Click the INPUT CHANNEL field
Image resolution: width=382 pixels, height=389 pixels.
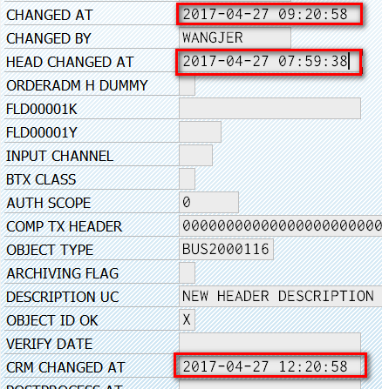[195, 156]
